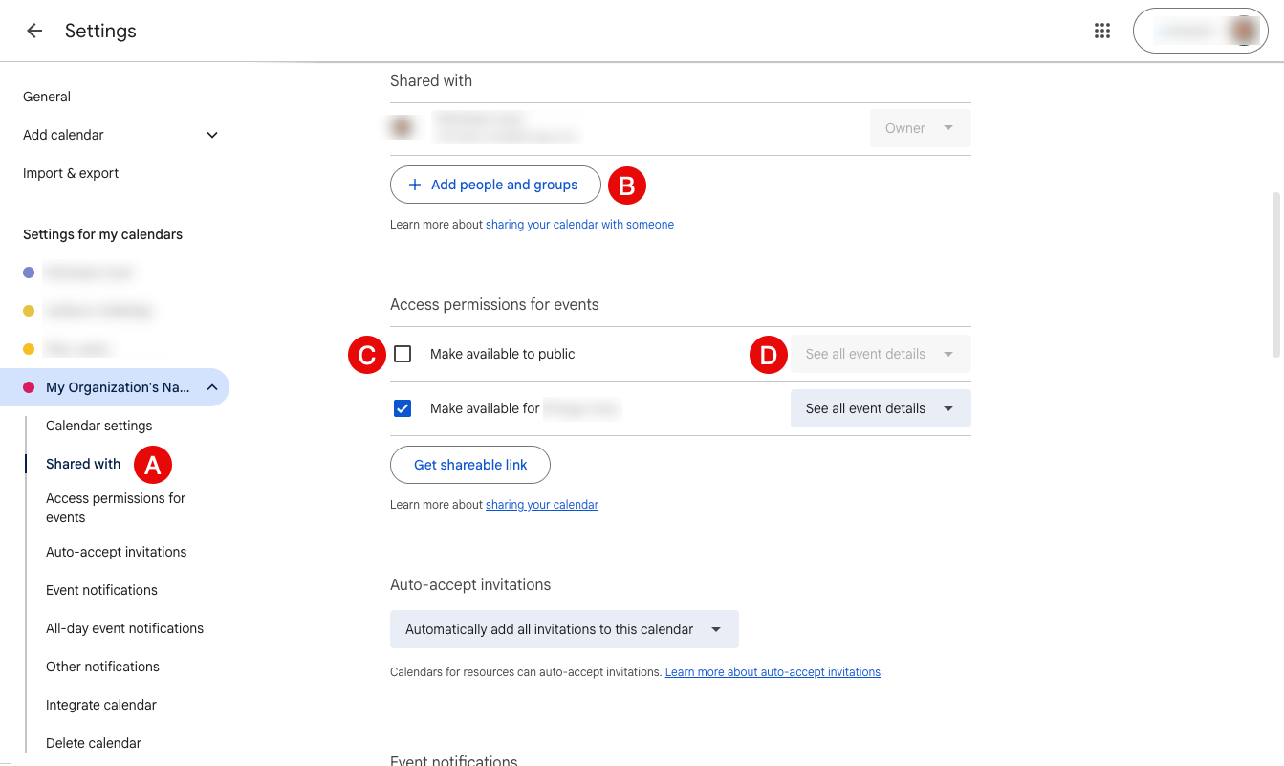Screen dimensions: 1284x766
Task: Open the Google apps grid launcher
Action: click(x=1101, y=30)
